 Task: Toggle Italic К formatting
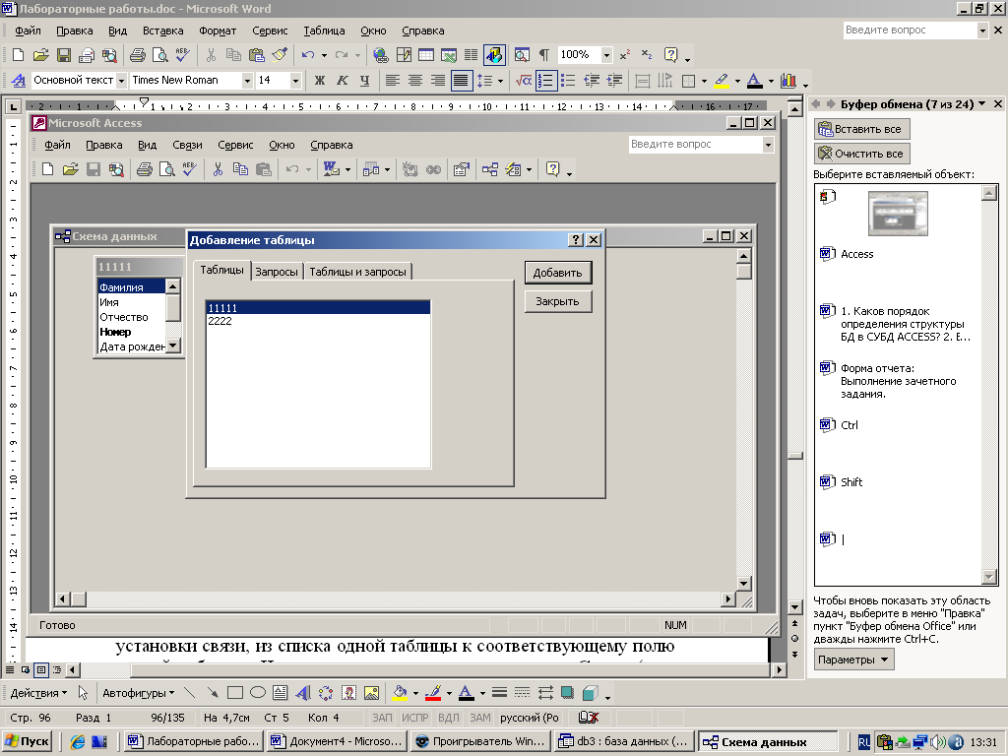(342, 81)
